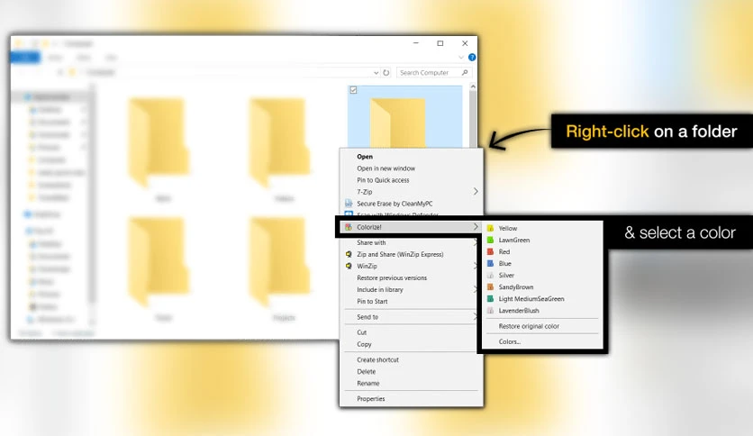Click the WinZip Express icon
Screen dimensions: 753x436
pyautogui.click(x=349, y=255)
